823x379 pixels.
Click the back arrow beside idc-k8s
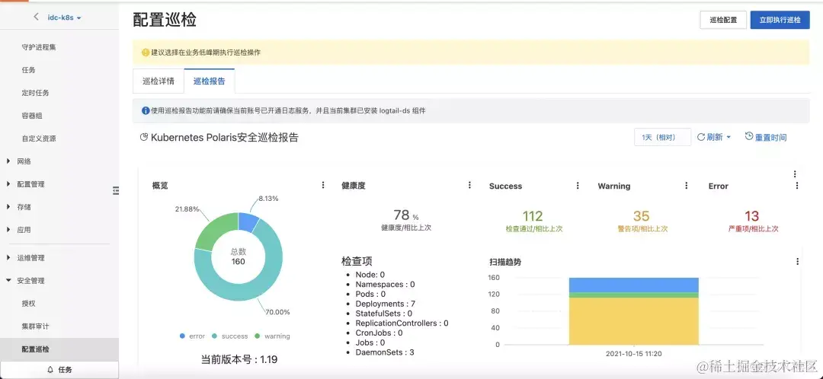click(x=36, y=17)
